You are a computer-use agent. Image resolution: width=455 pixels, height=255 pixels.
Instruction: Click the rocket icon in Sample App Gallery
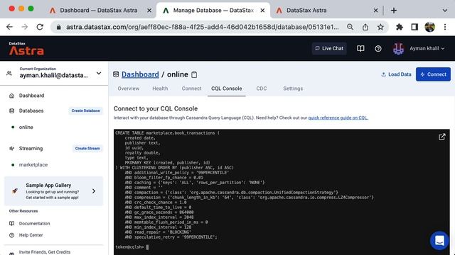[x=14, y=191]
